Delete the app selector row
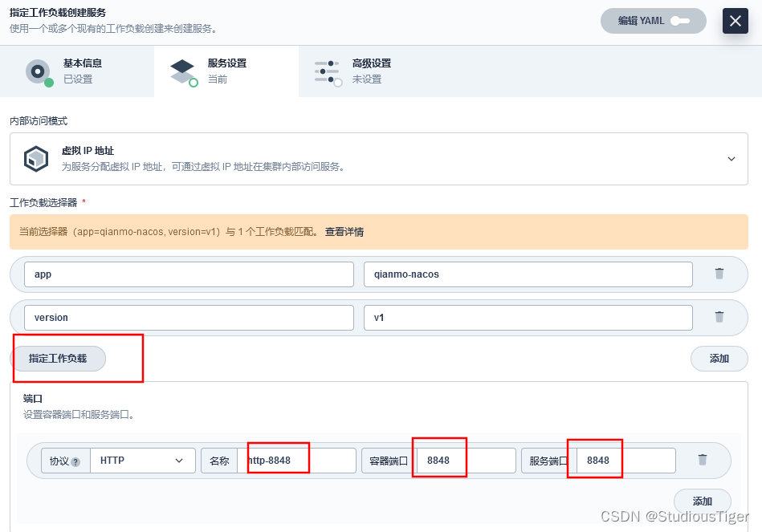 point(719,274)
